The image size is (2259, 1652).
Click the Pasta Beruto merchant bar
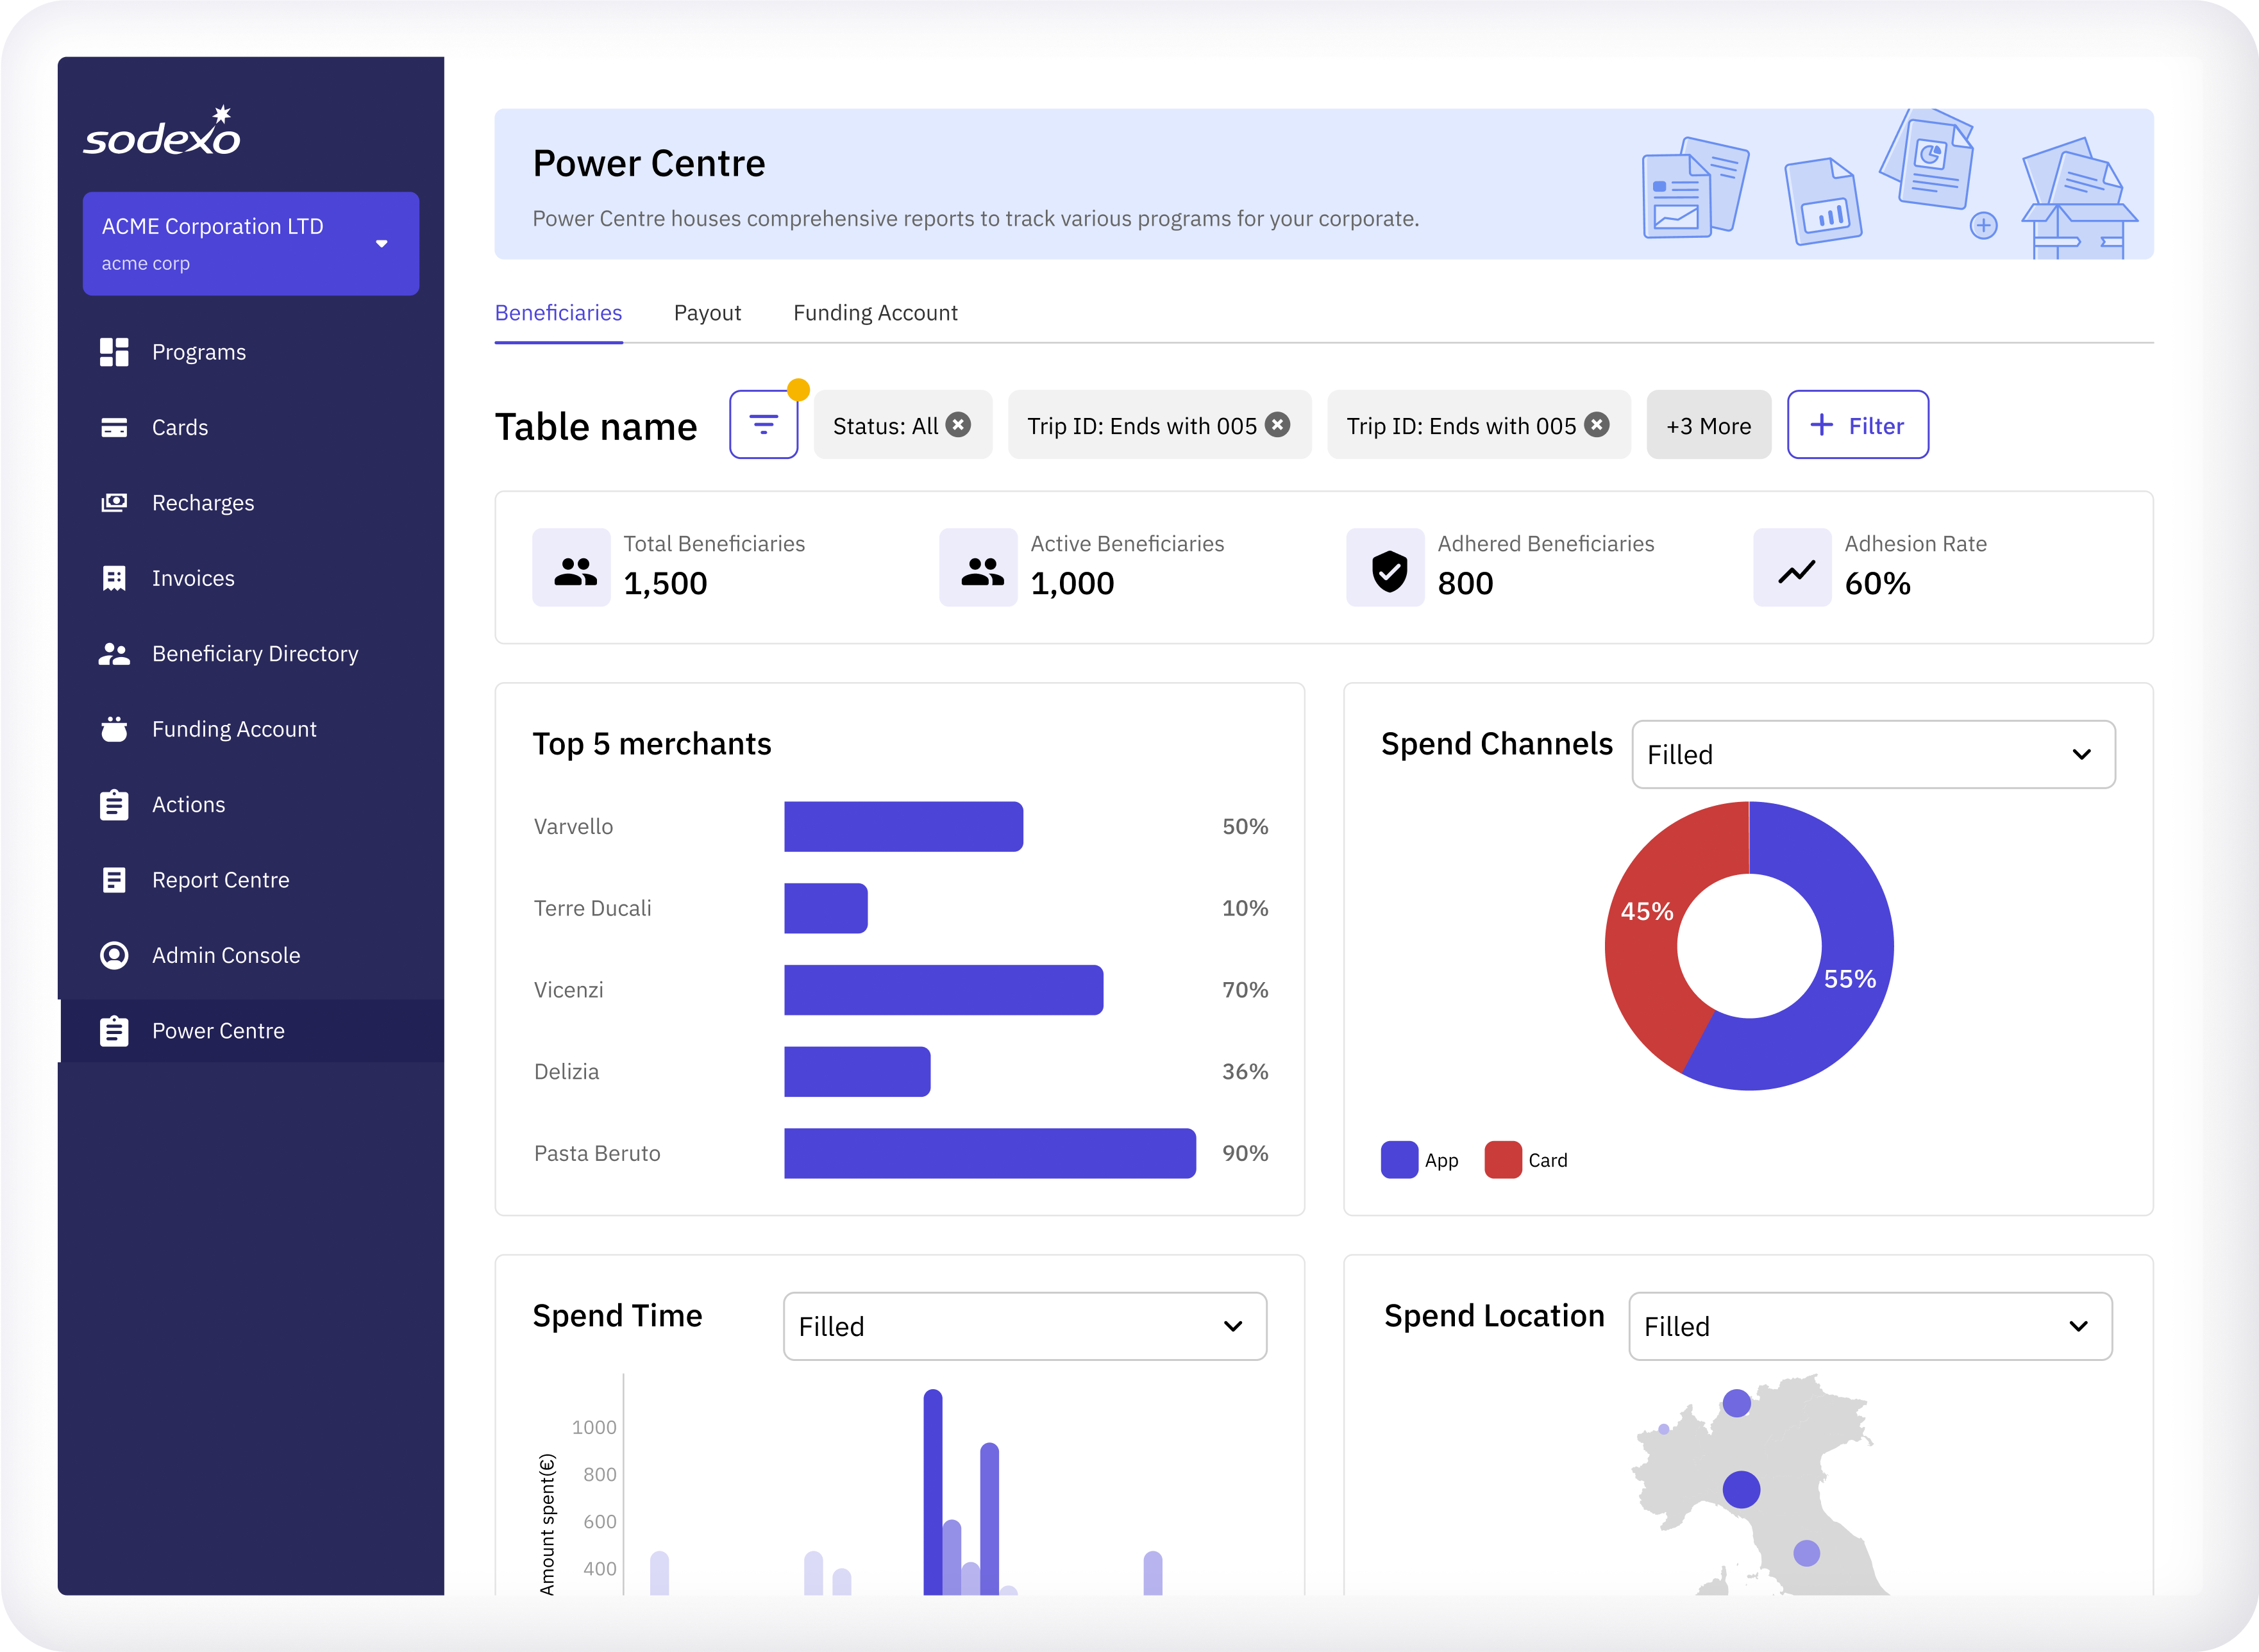click(989, 1153)
